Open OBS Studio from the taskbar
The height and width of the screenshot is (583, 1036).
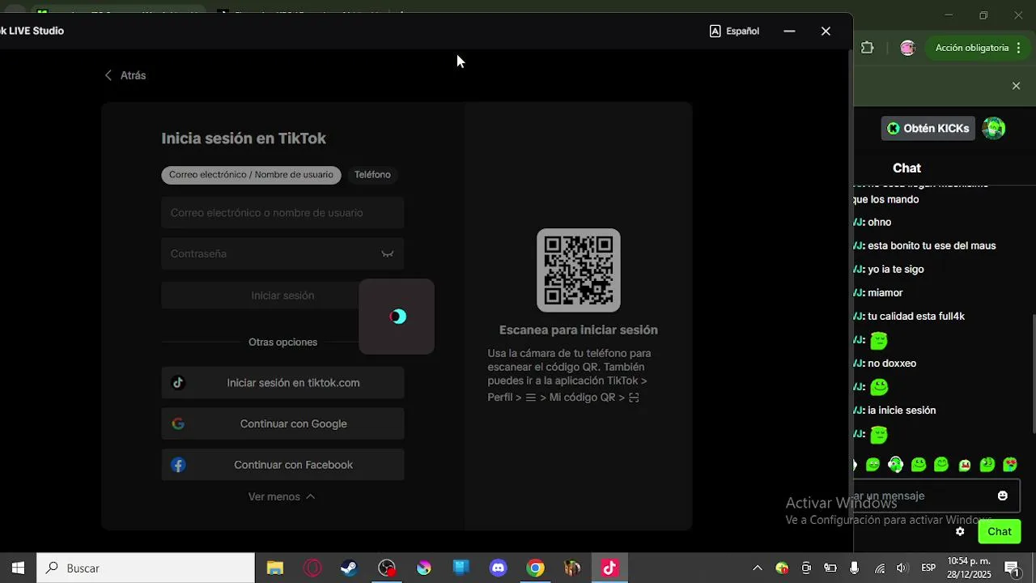click(387, 568)
